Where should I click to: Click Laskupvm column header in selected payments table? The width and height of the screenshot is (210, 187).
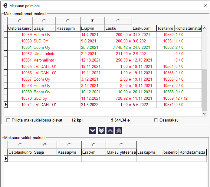click(149, 152)
